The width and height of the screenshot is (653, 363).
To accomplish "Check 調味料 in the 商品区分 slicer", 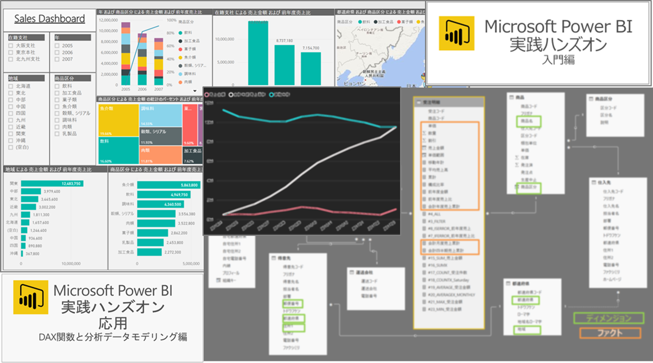I will pyautogui.click(x=57, y=120).
